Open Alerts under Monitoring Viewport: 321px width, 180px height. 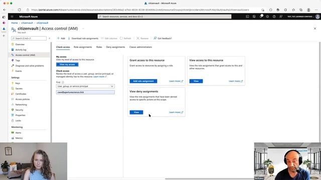[18, 132]
